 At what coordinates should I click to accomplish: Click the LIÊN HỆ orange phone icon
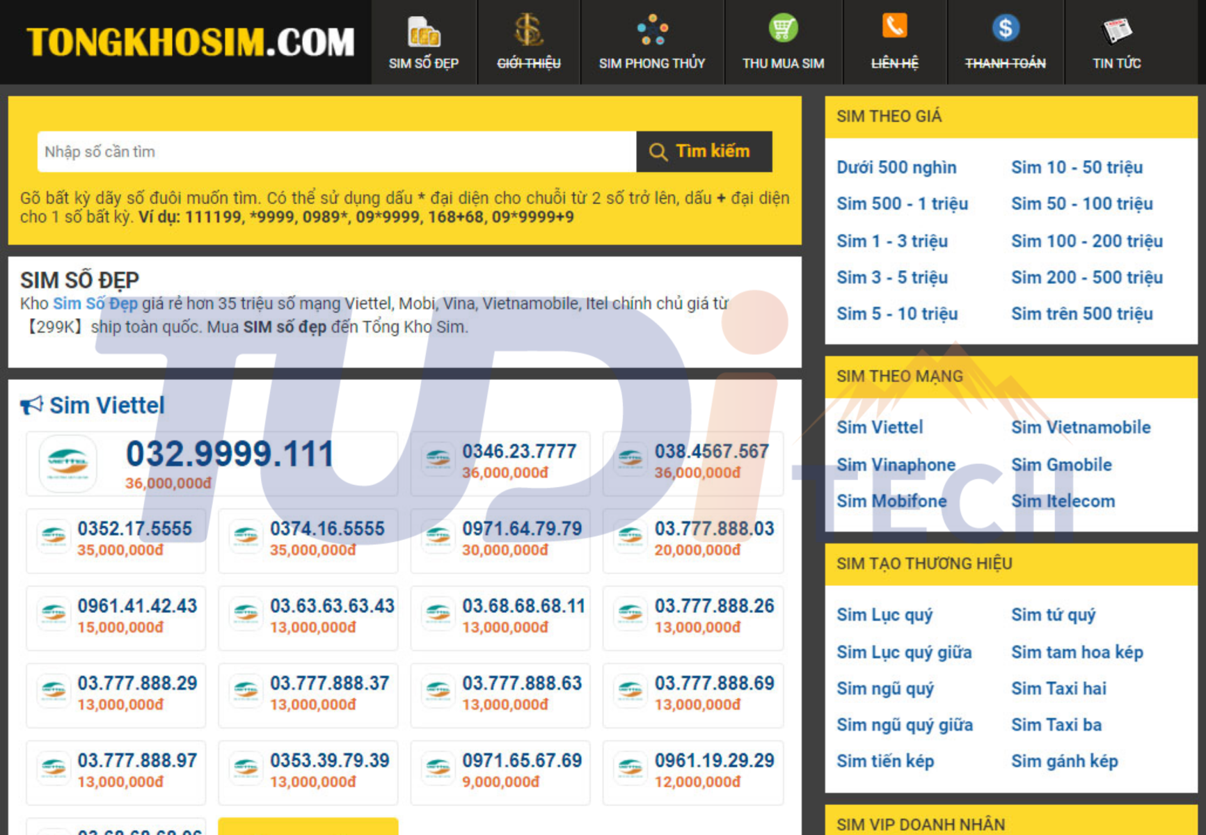click(894, 26)
